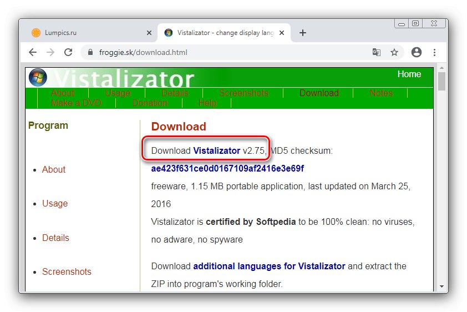This screenshot has height=312, width=467.
Task: Open the translate page icon
Action: [x=377, y=52]
